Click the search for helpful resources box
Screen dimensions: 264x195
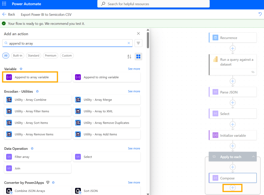point(153,4)
